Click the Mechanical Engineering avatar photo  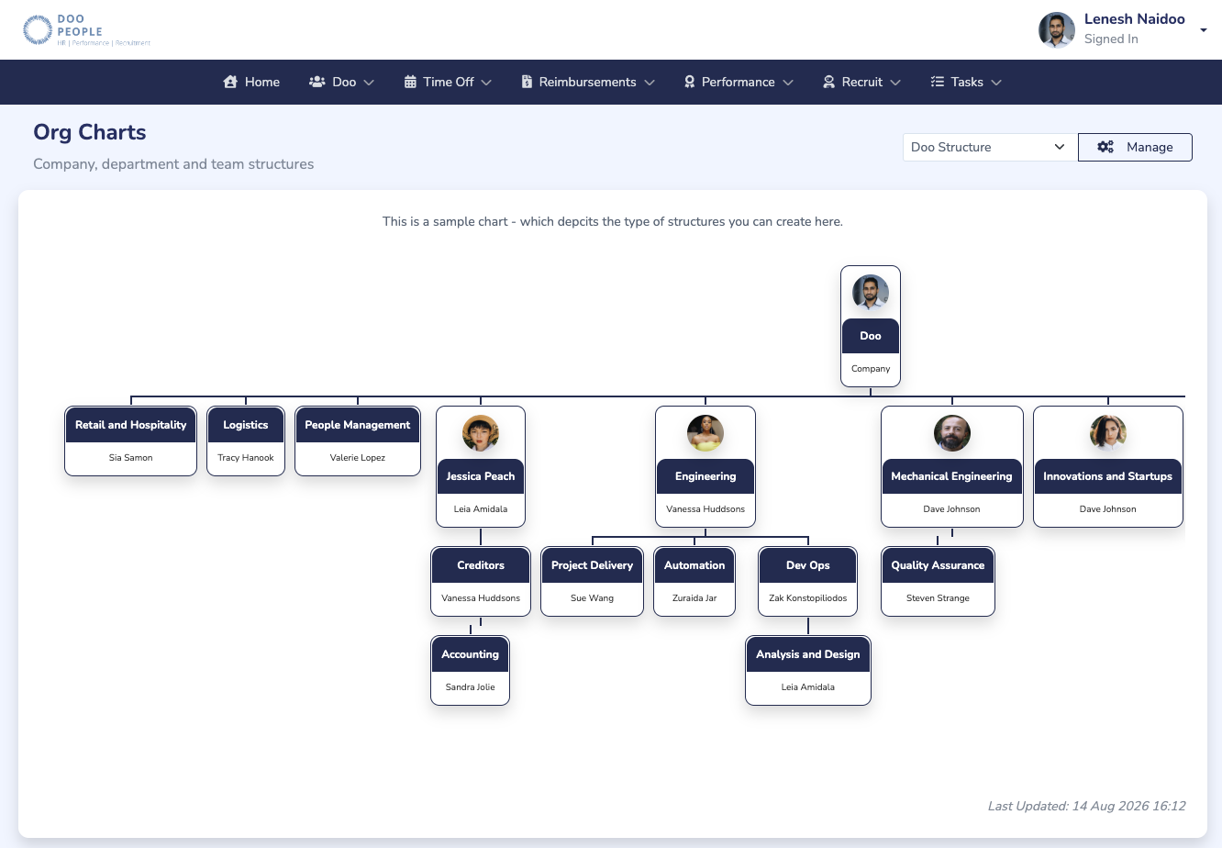click(952, 433)
